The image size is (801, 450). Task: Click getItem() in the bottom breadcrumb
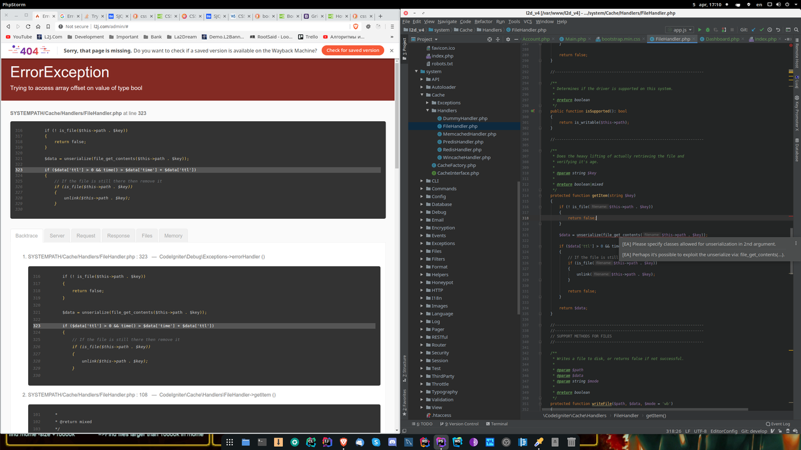point(656,416)
